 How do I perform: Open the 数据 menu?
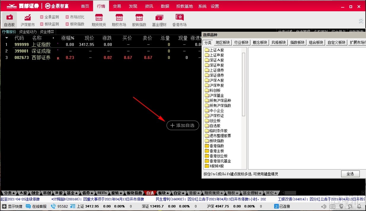165,6
